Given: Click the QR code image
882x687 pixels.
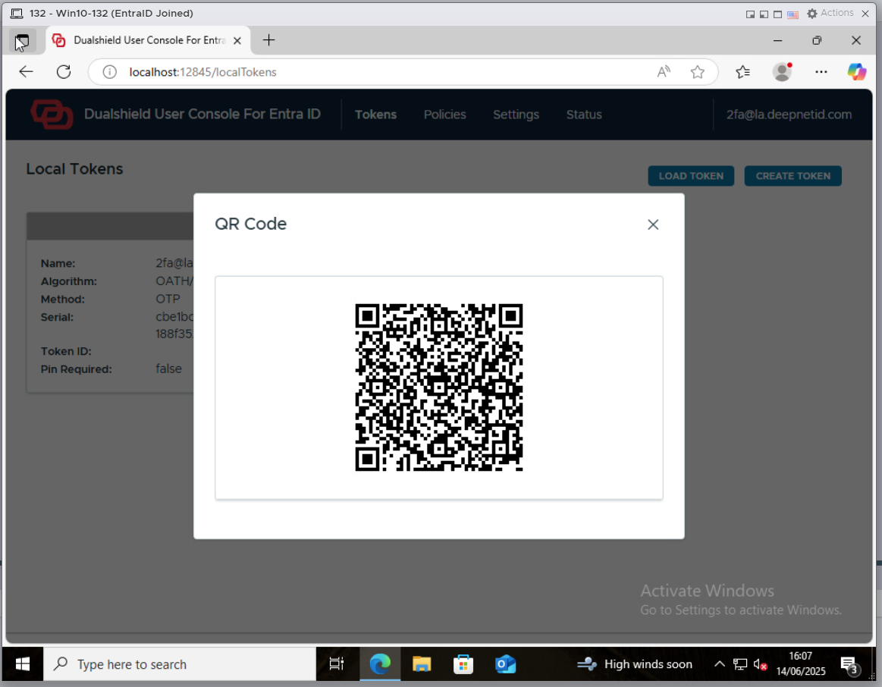Looking at the screenshot, I should click(439, 387).
